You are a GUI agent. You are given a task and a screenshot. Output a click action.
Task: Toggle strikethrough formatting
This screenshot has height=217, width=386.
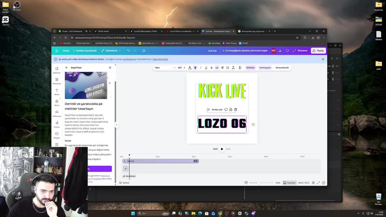(x=211, y=68)
